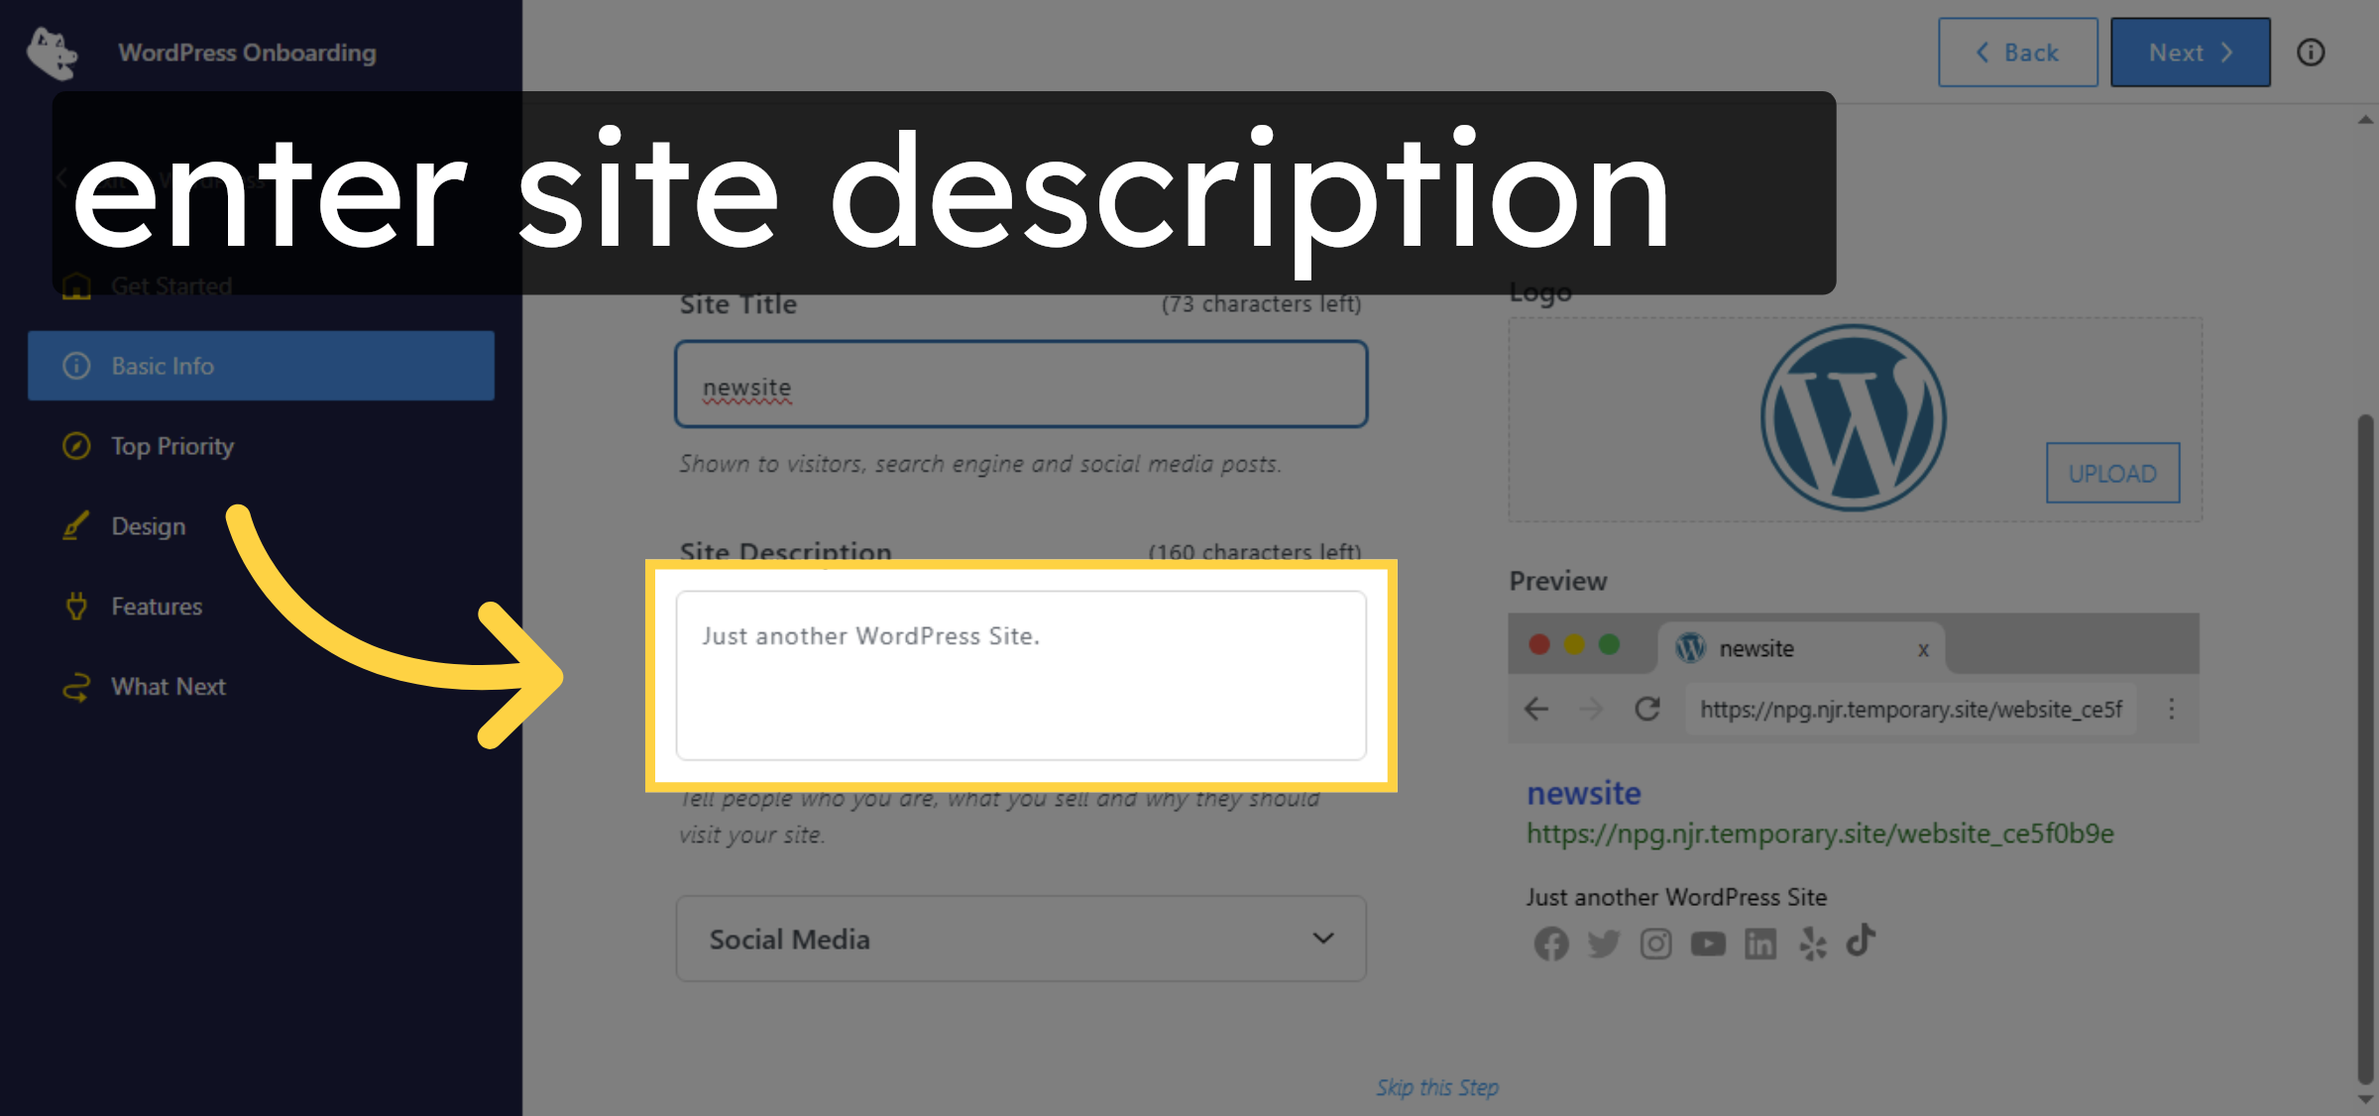Image resolution: width=2379 pixels, height=1116 pixels.
Task: Select the Basic Info sidebar icon
Action: tap(77, 366)
